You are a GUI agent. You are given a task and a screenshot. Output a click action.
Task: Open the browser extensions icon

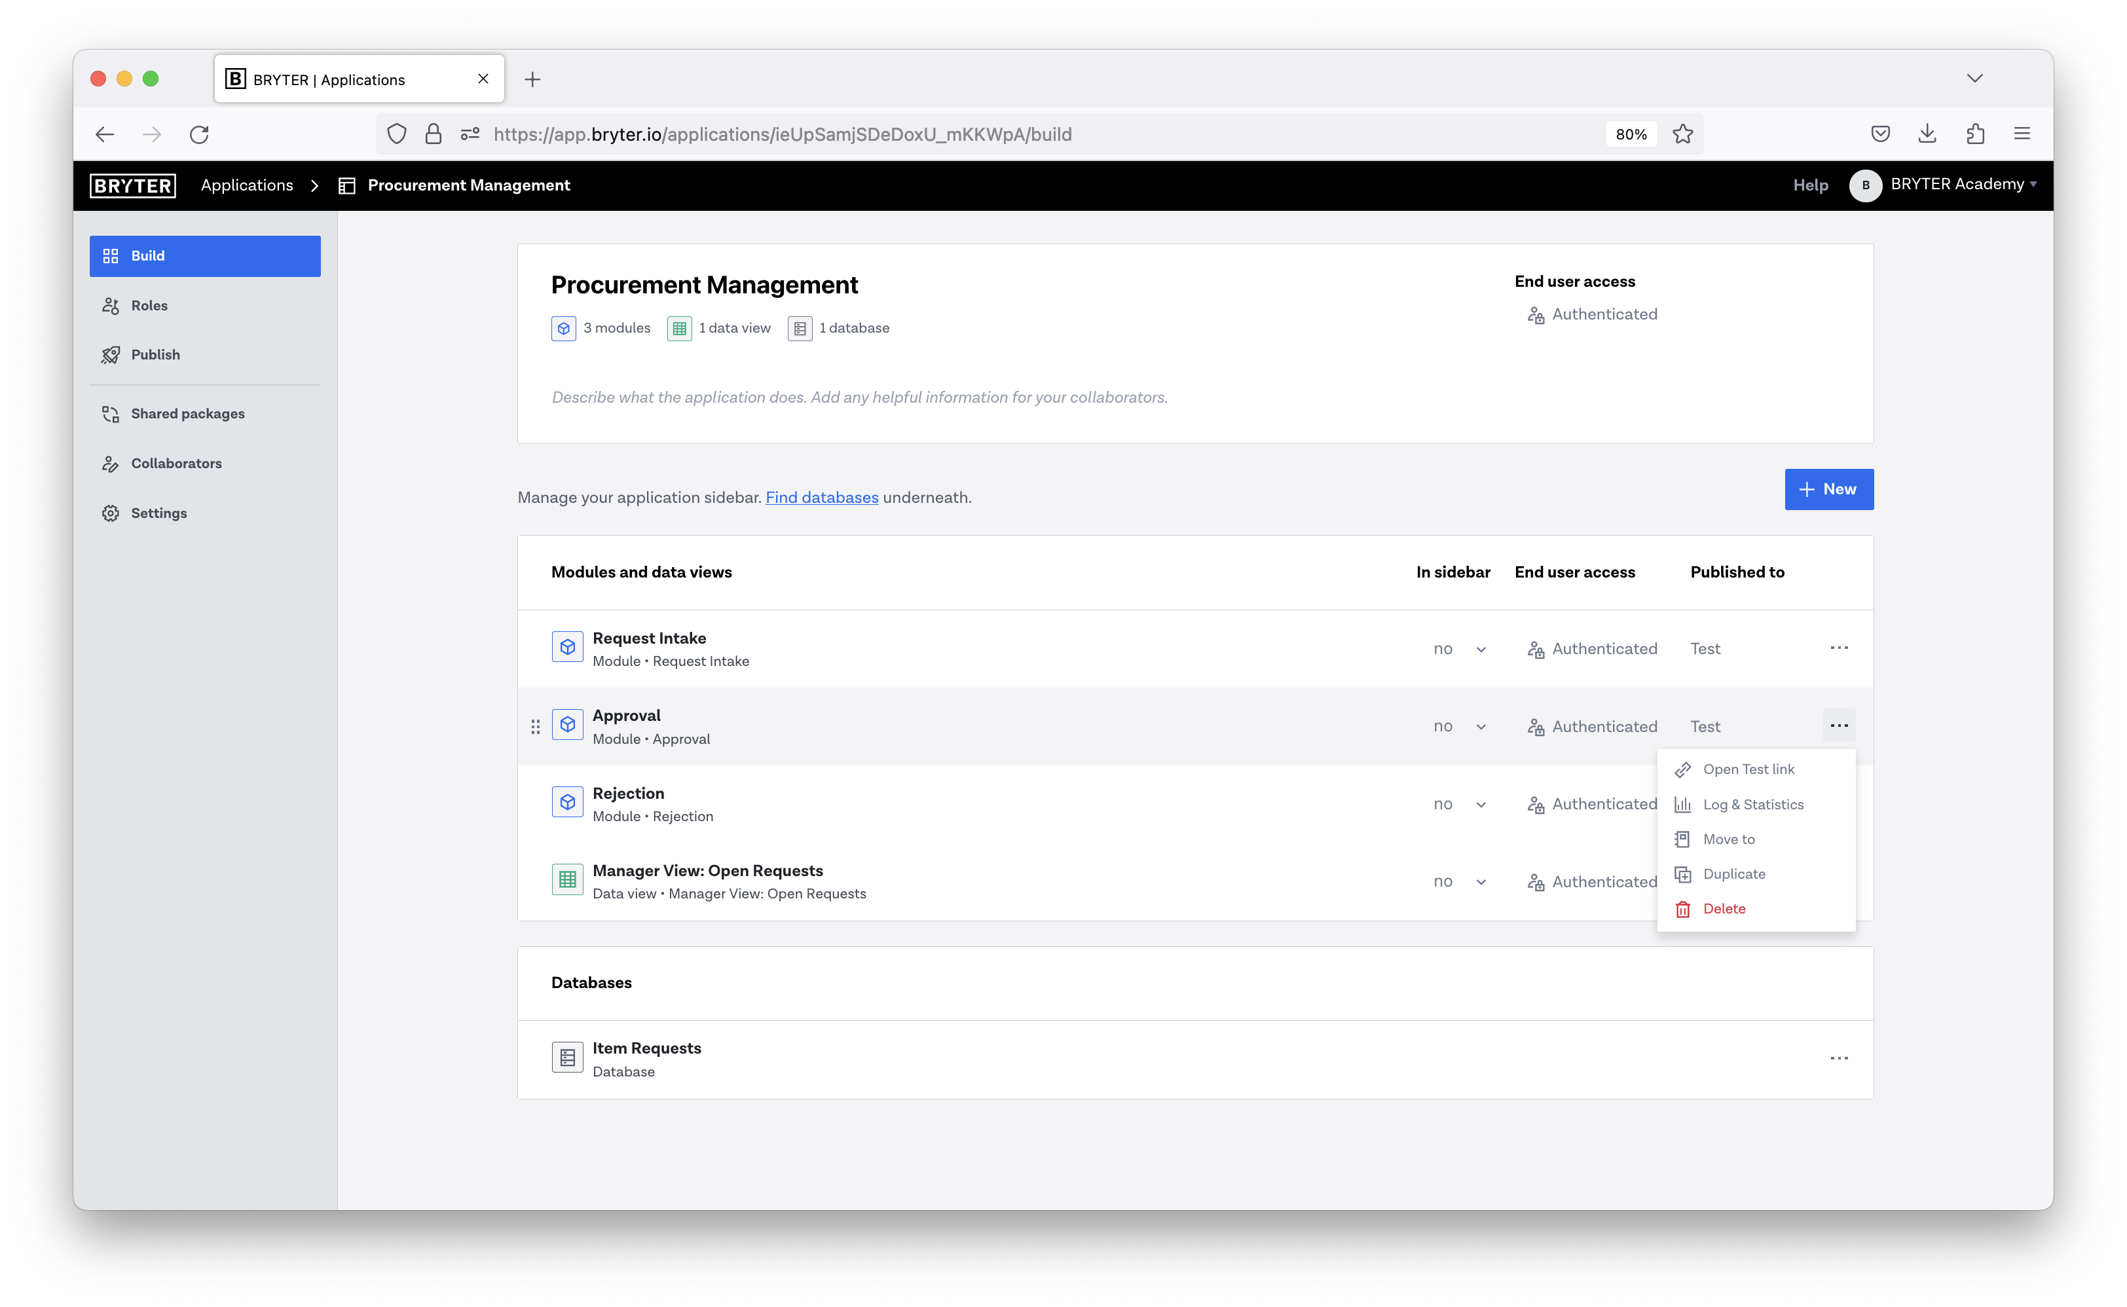tap(1975, 134)
